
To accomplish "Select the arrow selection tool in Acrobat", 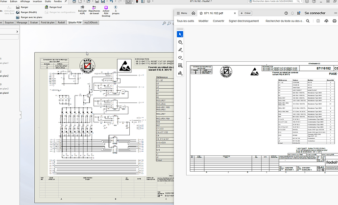I will (180, 34).
